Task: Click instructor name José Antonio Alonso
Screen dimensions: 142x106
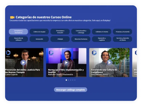Action: 100,75
